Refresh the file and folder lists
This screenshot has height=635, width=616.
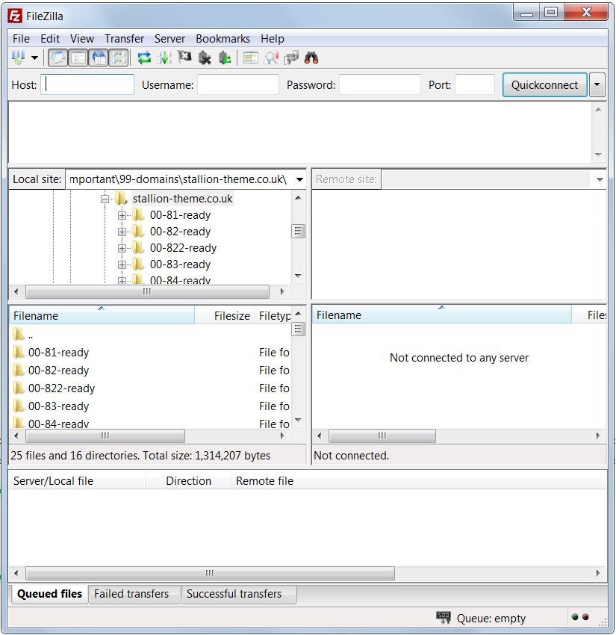(144, 58)
